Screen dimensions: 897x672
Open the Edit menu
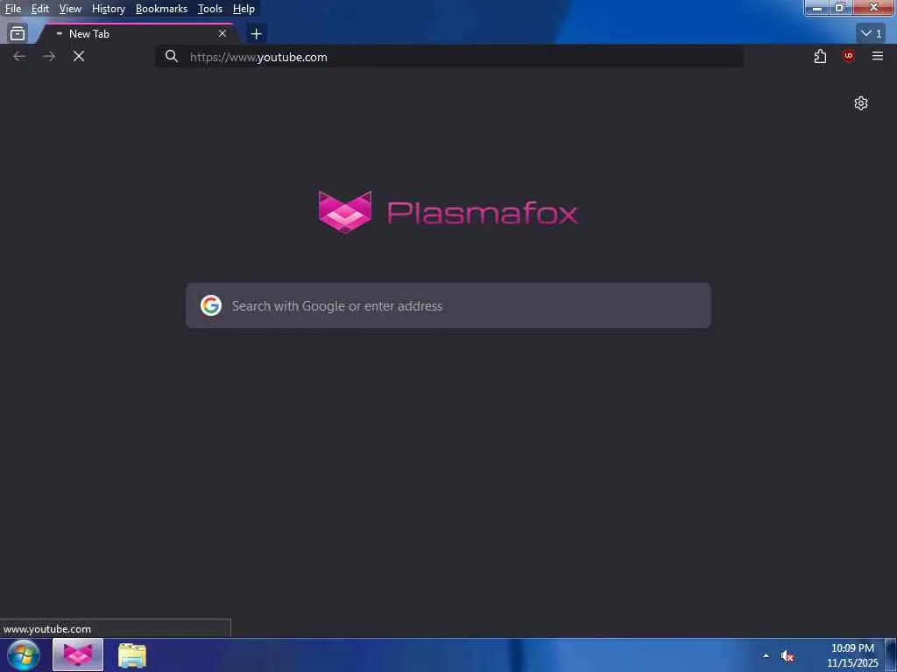(40, 9)
